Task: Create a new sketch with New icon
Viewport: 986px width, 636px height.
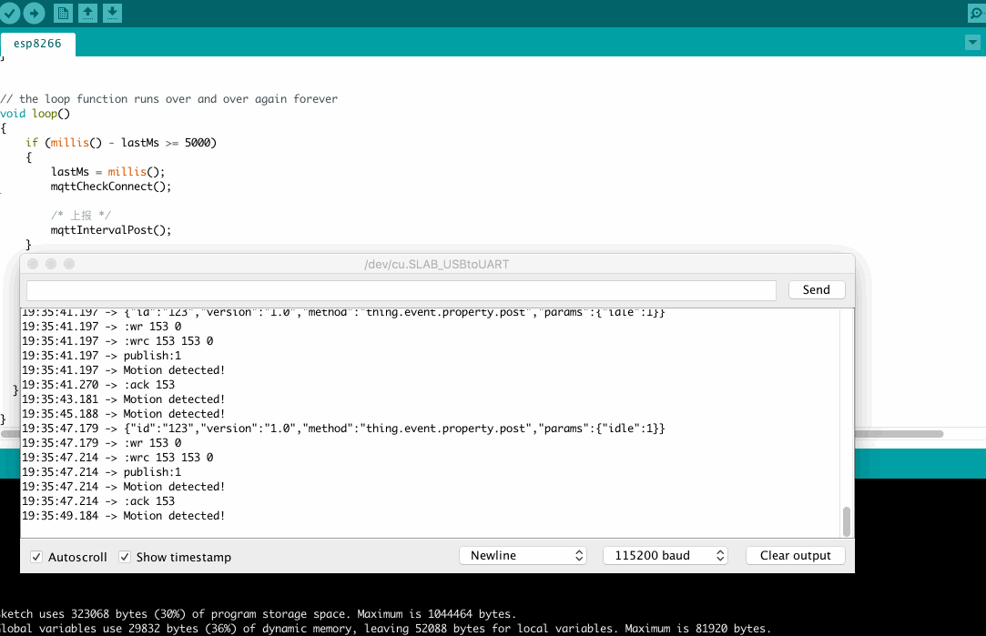Action: point(63,13)
